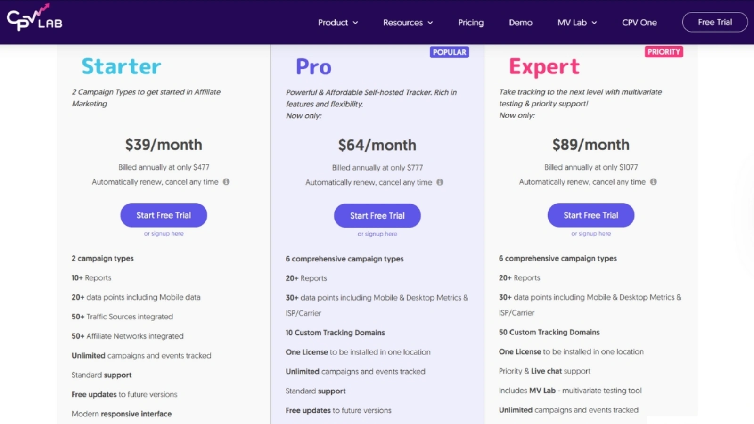Click the info icon beside Pro renewal text
The width and height of the screenshot is (754, 424).
(440, 182)
